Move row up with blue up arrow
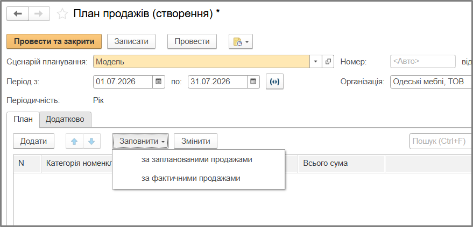This screenshot has height=227, width=473. pos(74,141)
